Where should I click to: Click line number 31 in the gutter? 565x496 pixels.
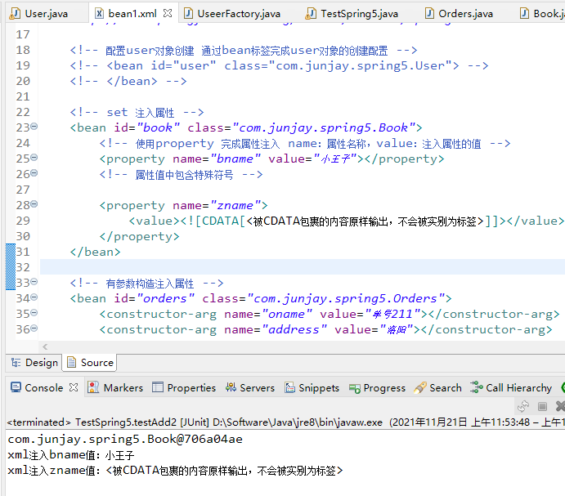[x=23, y=252]
